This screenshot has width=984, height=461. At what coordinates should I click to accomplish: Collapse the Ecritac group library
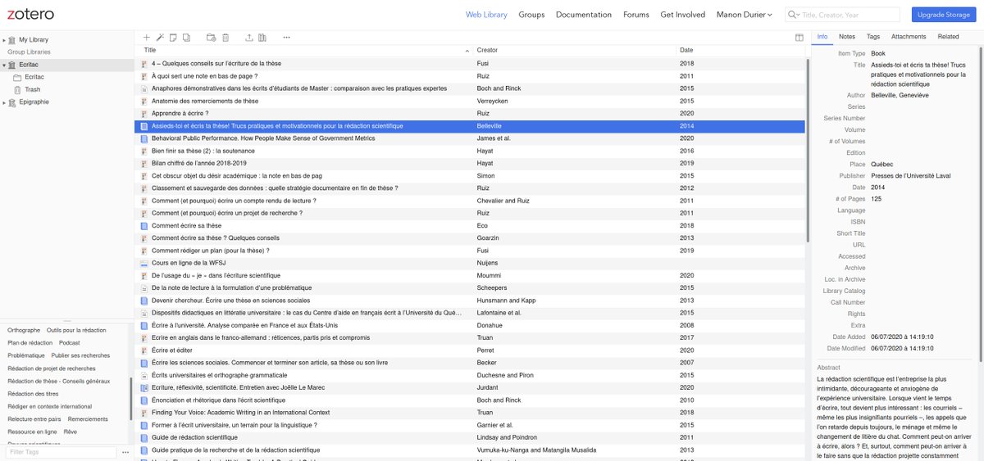coord(4,65)
